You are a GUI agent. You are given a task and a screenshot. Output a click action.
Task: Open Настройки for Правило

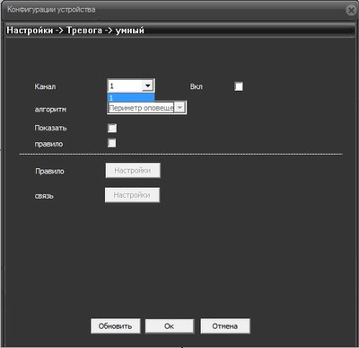133,171
